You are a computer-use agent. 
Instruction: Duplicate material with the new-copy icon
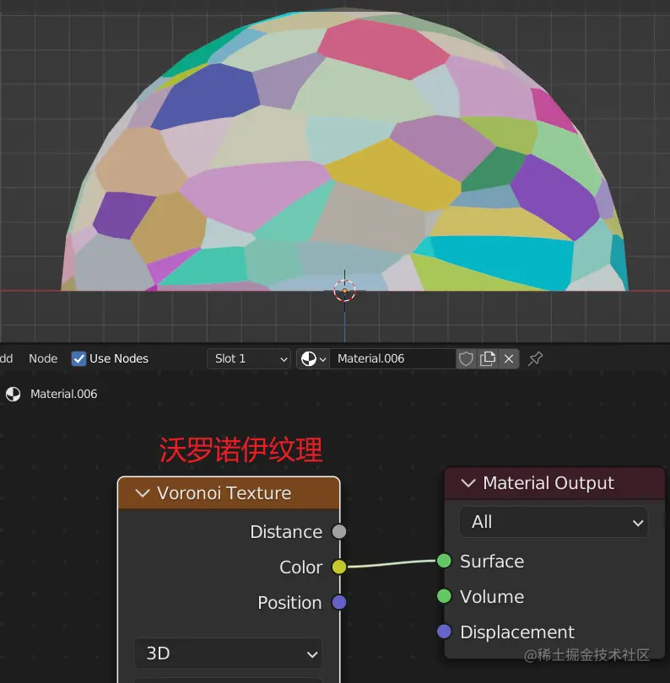pyautogui.click(x=488, y=359)
